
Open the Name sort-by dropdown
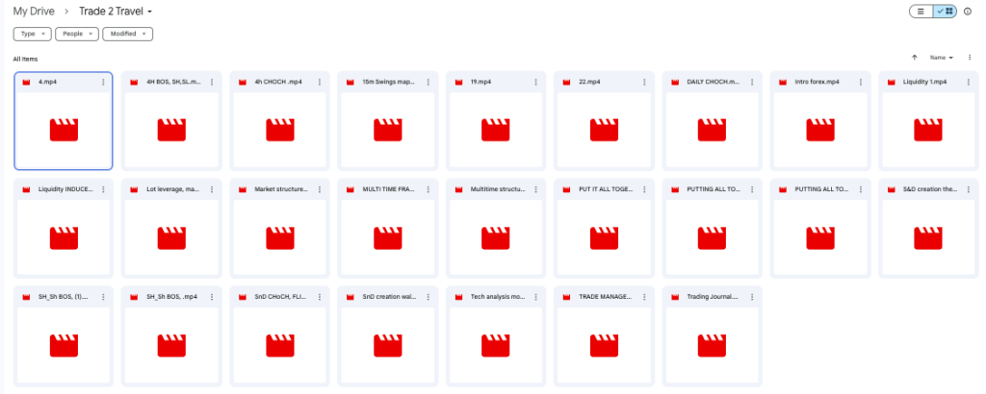[941, 58]
